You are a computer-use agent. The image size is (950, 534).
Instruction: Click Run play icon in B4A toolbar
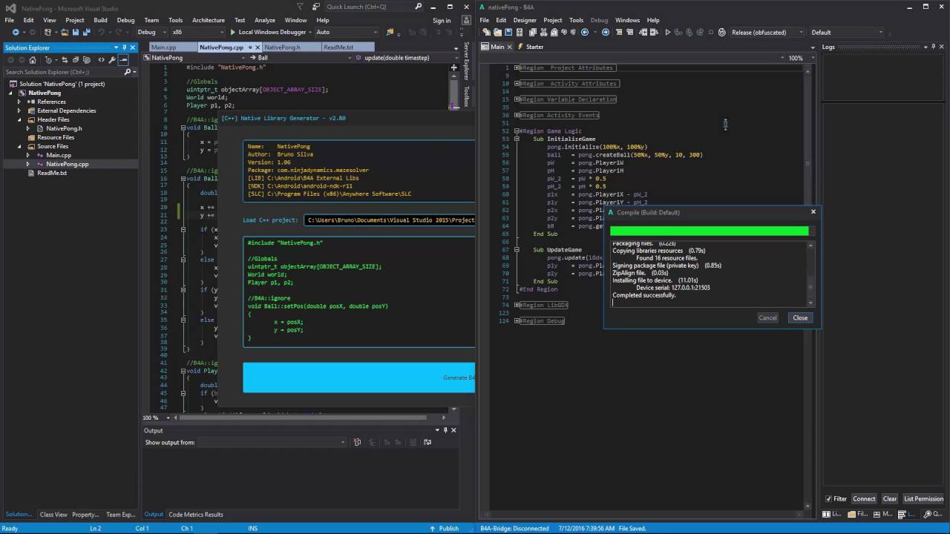tap(667, 32)
